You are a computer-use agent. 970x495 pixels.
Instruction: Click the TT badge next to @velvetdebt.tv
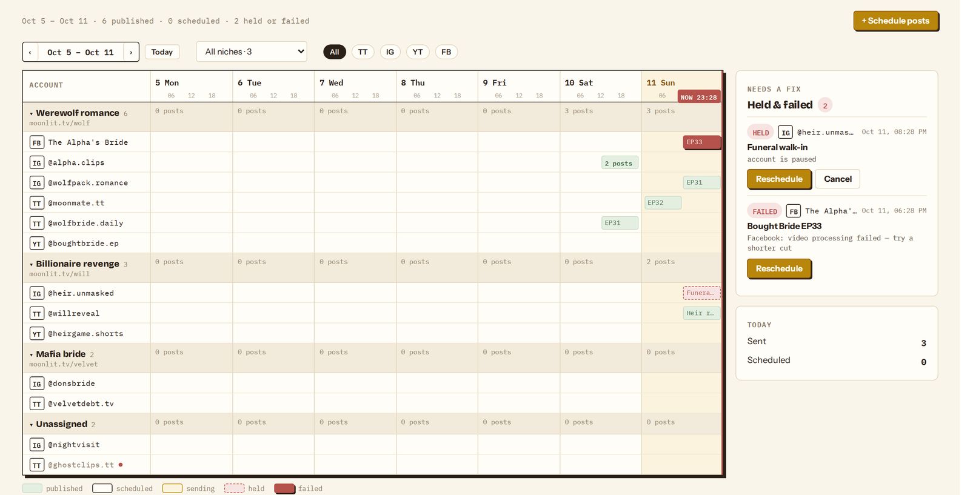click(x=37, y=404)
